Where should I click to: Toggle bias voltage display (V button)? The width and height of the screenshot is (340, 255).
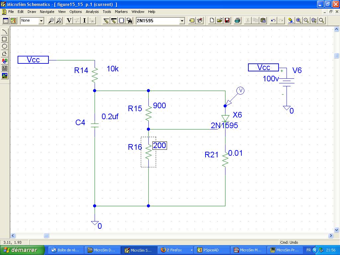tap(69, 21)
